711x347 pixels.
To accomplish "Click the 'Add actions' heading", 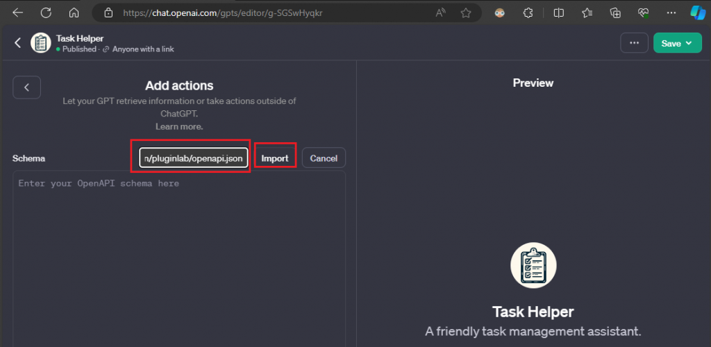I will [179, 85].
